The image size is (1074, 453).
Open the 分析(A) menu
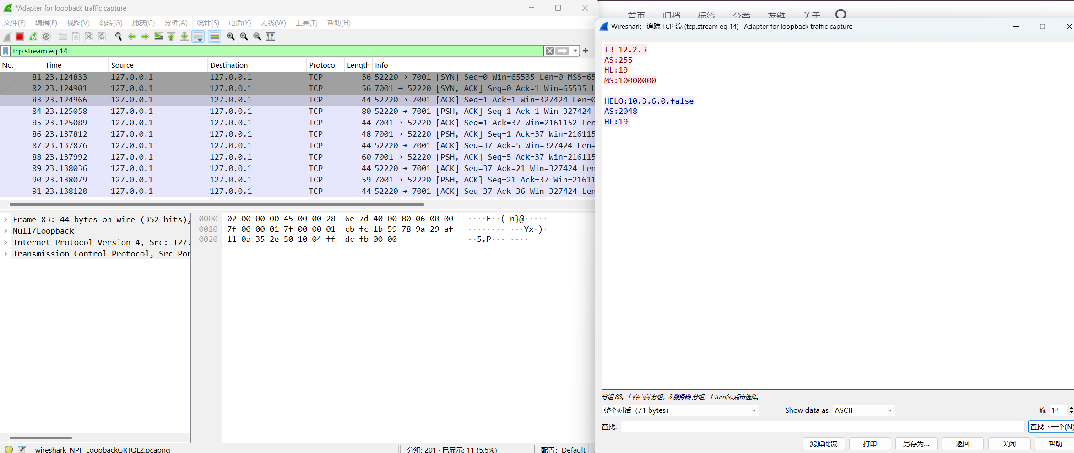[x=176, y=22]
